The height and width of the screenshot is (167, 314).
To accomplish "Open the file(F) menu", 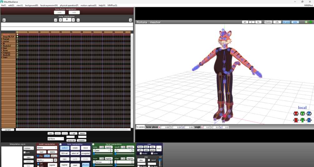I will [x=4, y=5].
